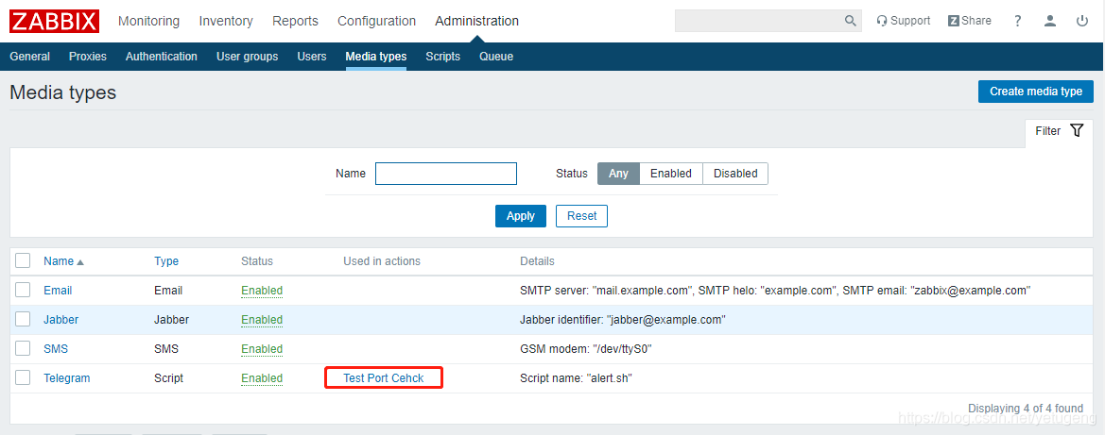Open the SMS media type
The width and height of the screenshot is (1105, 435).
56,348
